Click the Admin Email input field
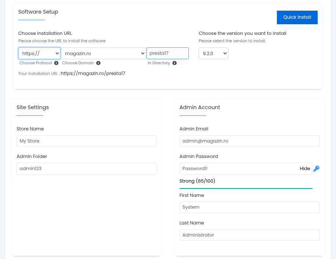This screenshot has width=336, height=259. tap(249, 141)
